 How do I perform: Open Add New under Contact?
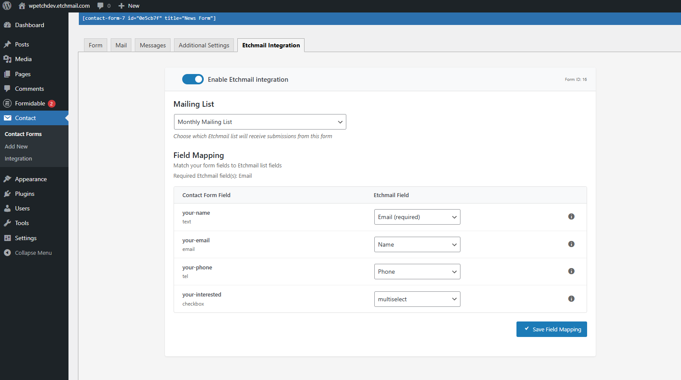16,146
